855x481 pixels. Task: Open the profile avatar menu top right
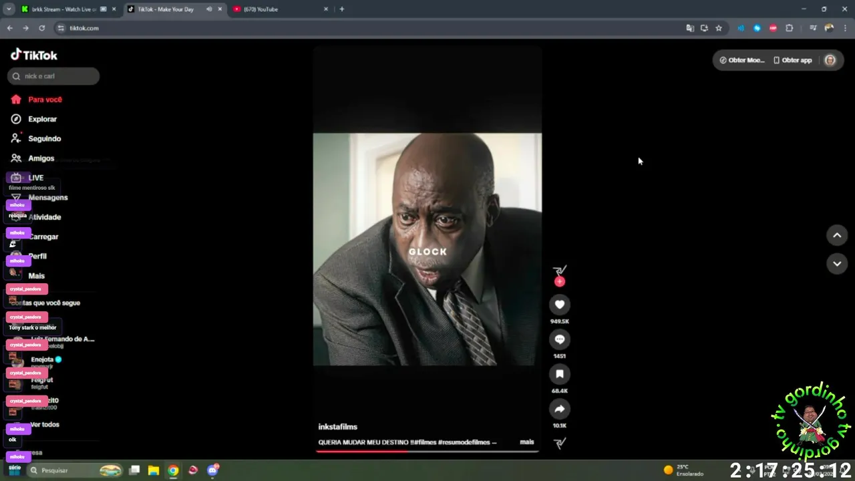pyautogui.click(x=830, y=60)
